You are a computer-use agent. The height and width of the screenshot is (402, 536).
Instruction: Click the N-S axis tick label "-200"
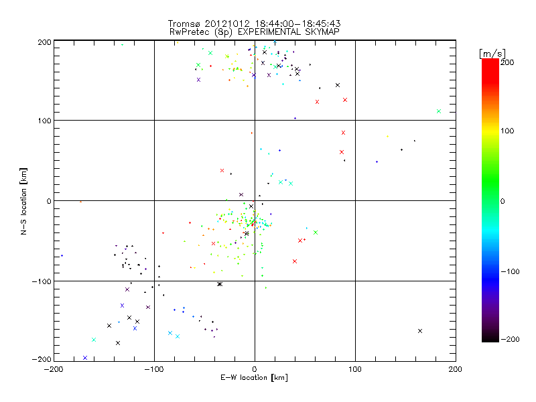pos(42,359)
